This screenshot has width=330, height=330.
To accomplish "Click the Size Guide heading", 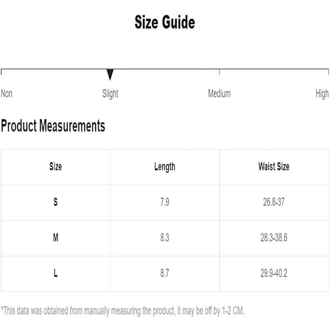I will click(x=165, y=22).
